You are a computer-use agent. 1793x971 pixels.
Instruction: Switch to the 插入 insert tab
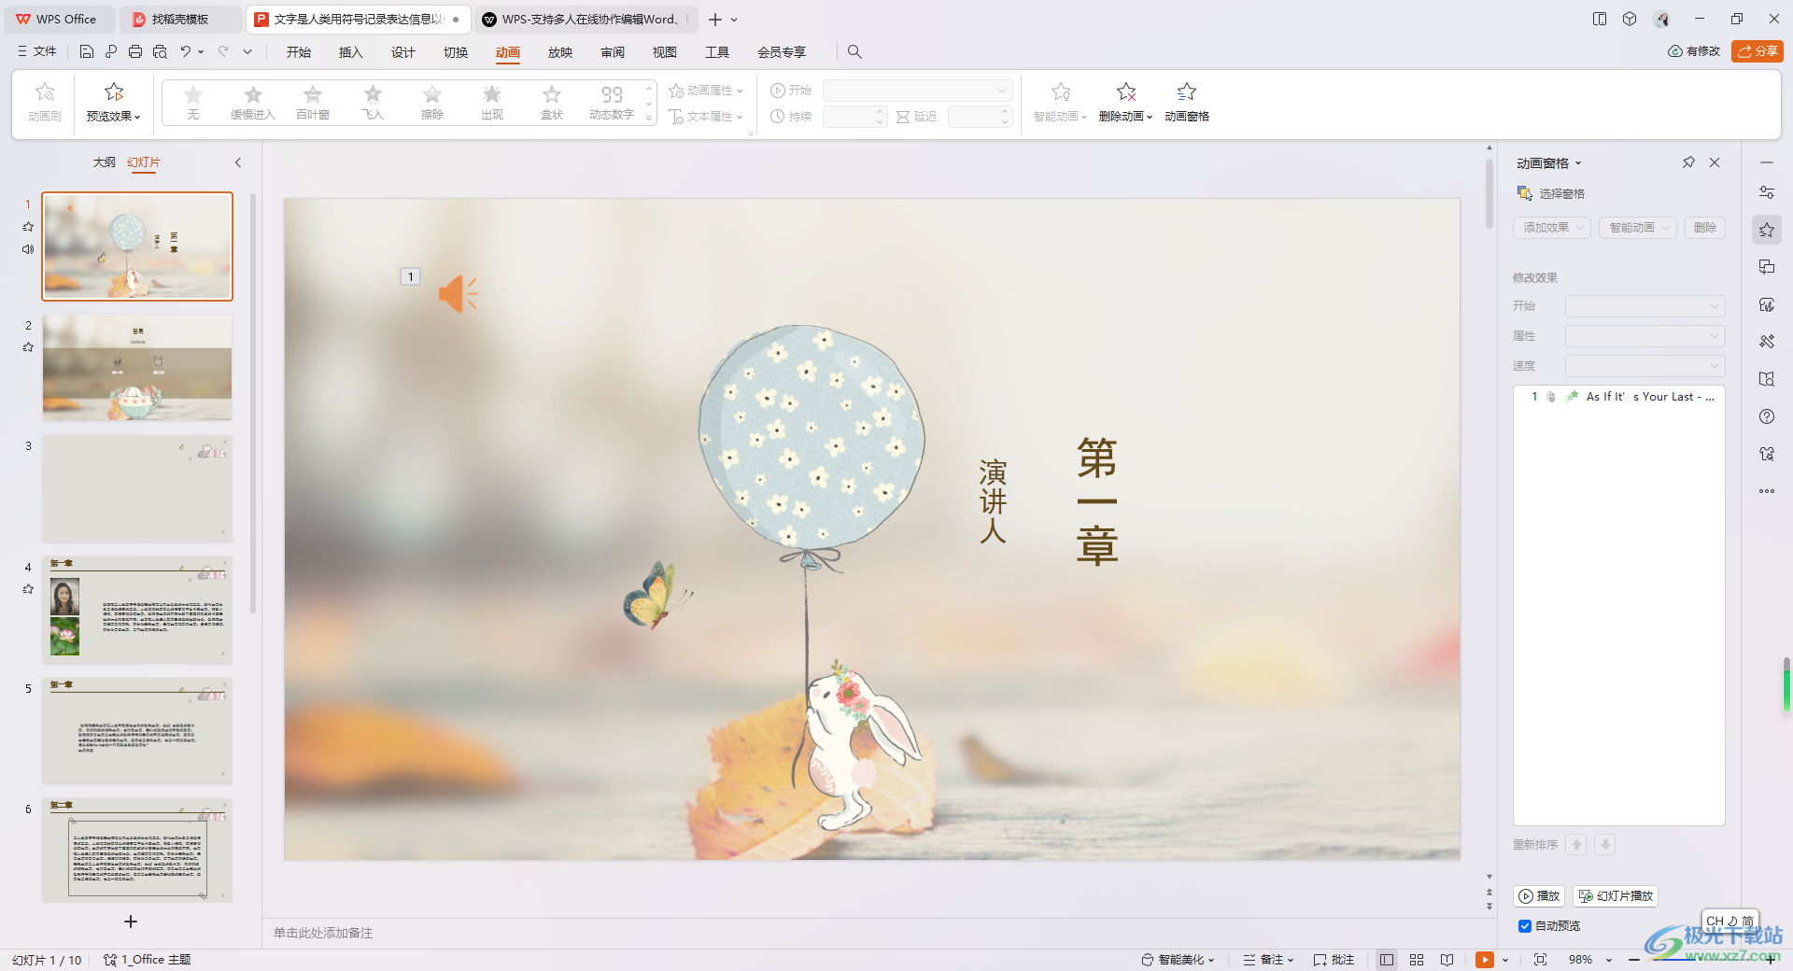(350, 52)
